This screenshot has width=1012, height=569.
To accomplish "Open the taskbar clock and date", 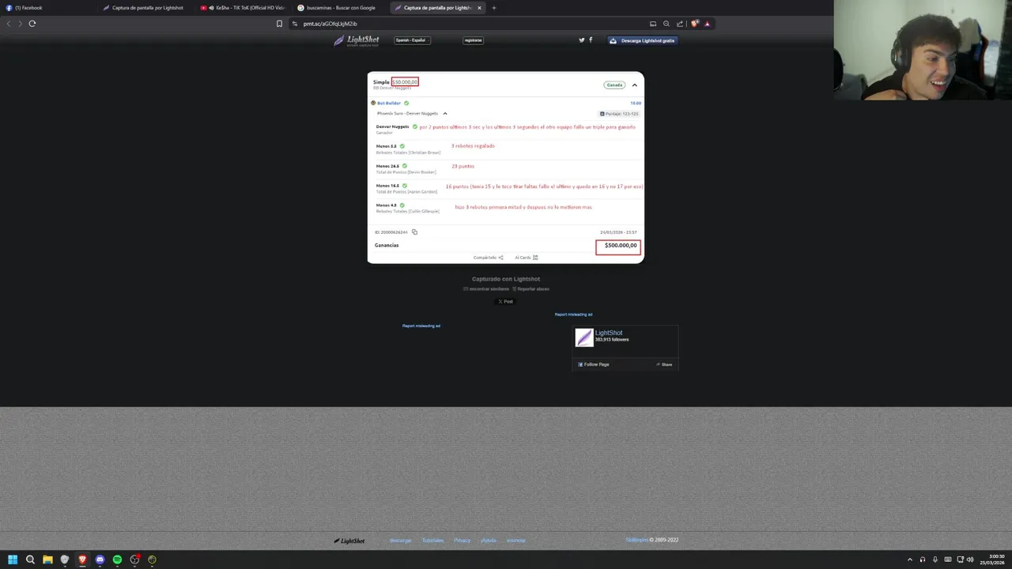I will coord(992,560).
